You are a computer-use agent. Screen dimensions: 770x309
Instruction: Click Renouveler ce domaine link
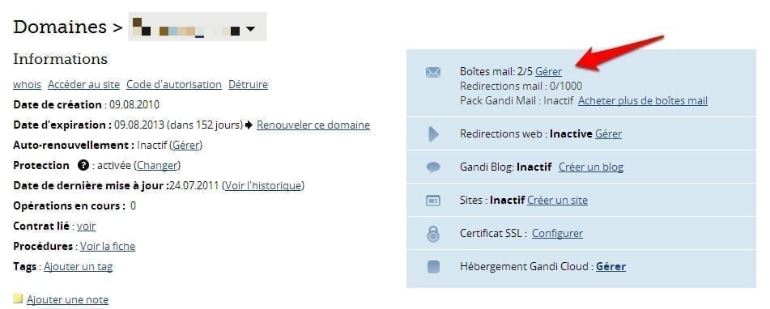pos(313,125)
